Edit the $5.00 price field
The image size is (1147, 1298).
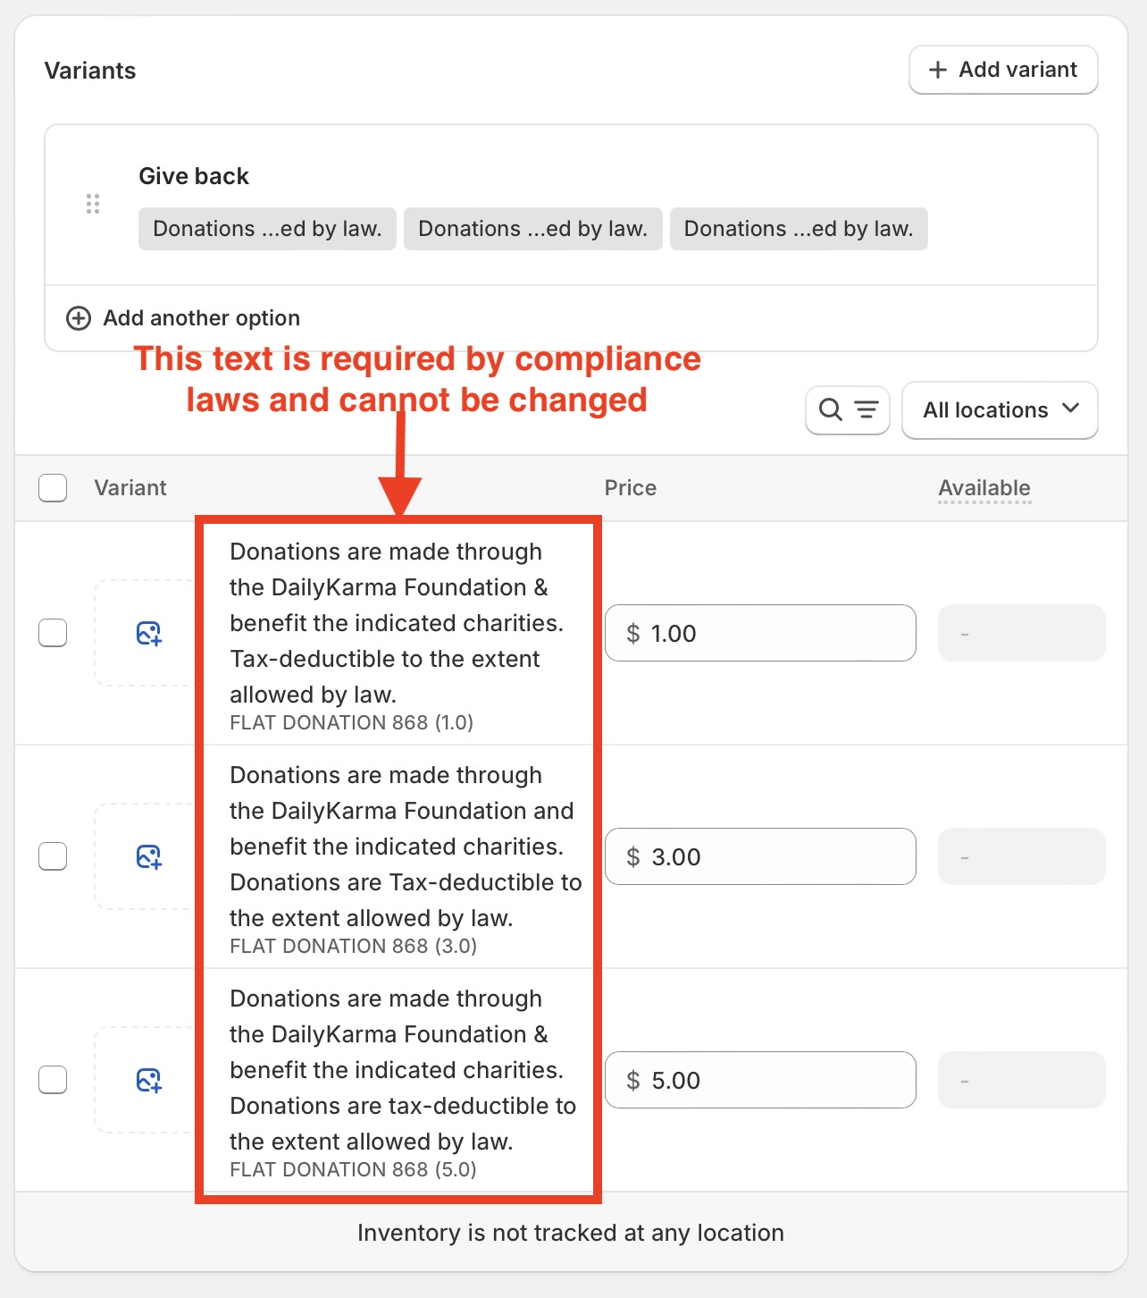[760, 1080]
